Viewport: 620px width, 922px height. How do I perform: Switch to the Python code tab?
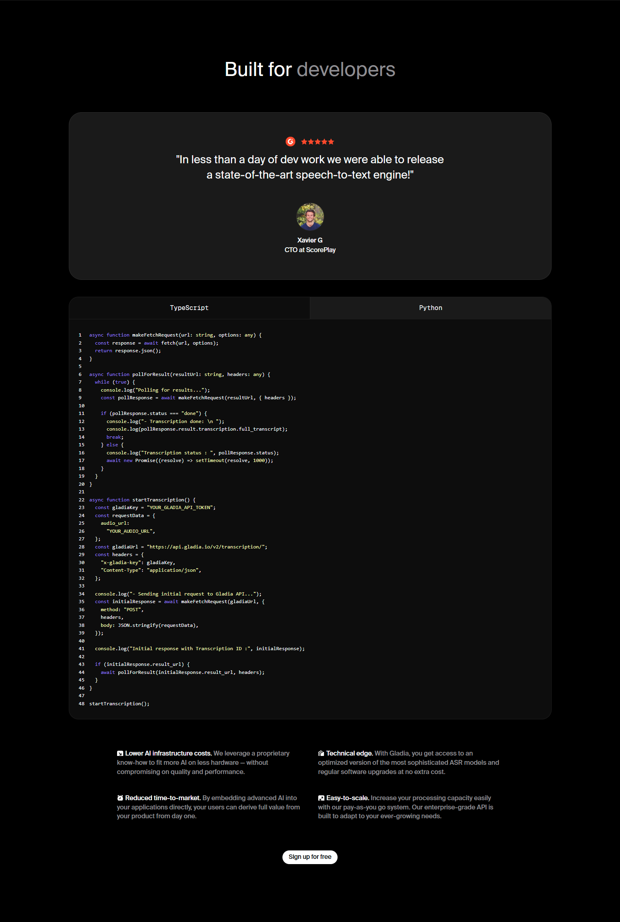click(430, 308)
